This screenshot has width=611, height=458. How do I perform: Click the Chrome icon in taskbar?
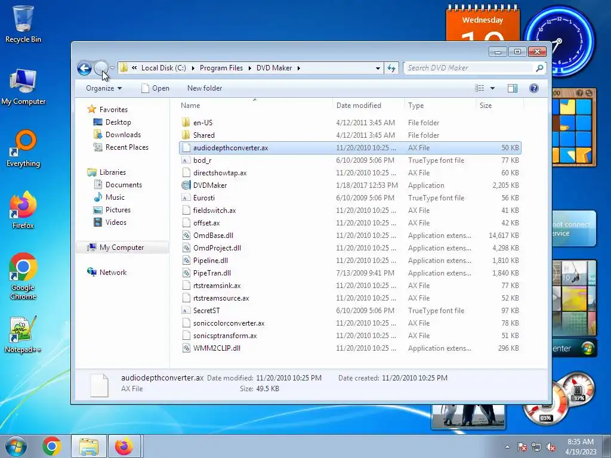[52, 446]
